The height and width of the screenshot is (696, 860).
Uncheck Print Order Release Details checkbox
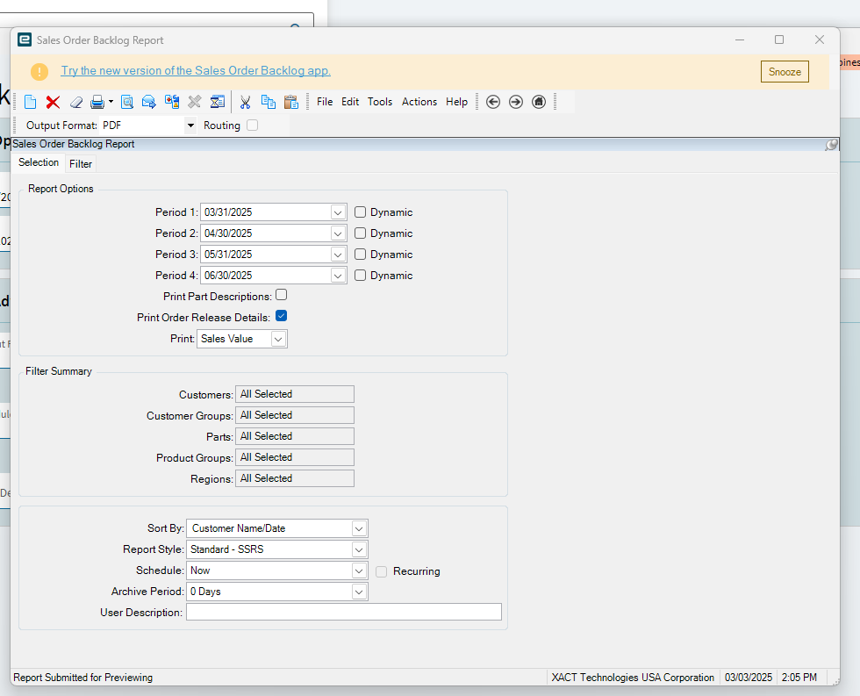[x=282, y=316]
